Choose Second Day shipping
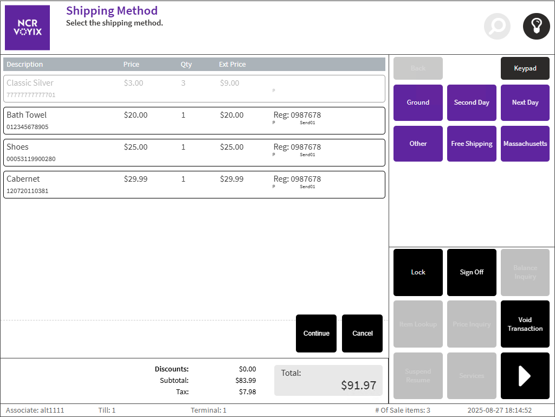The height and width of the screenshot is (417, 555). [x=472, y=102]
